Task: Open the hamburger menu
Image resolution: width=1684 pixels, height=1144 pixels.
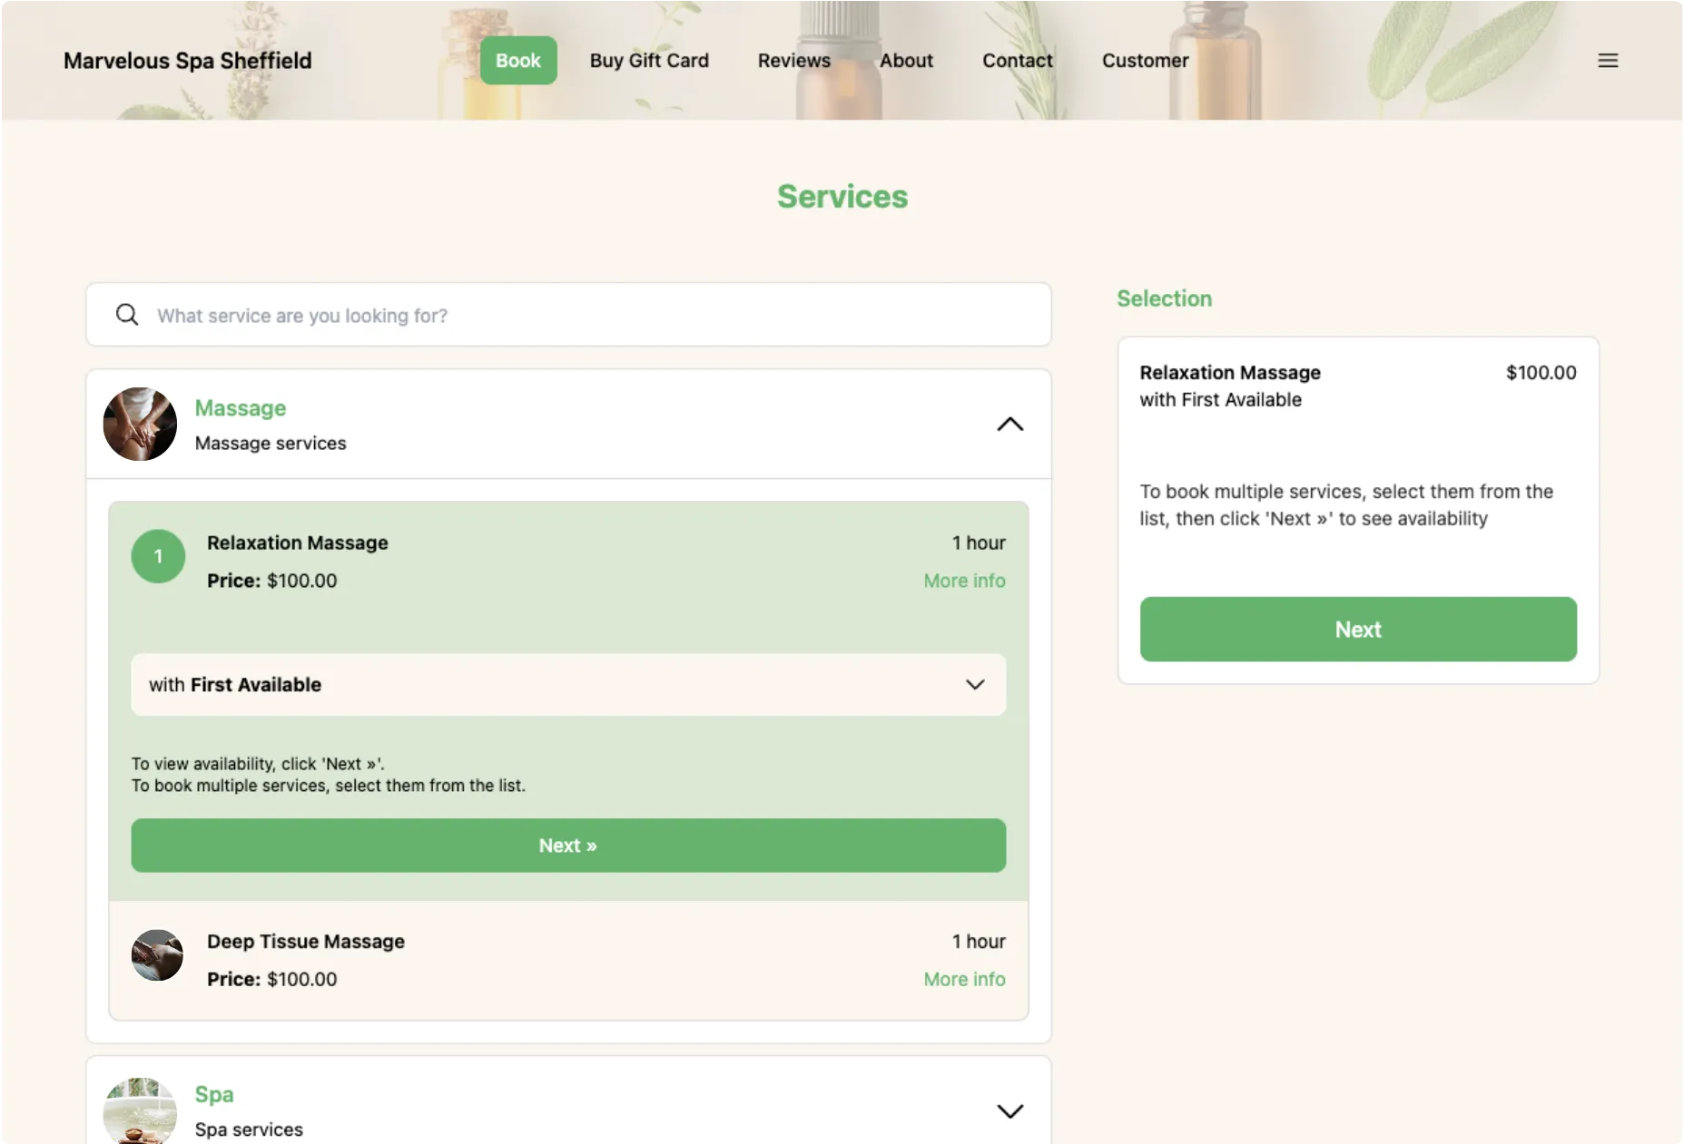Action: click(1608, 60)
